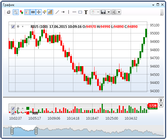Uncheck the green volume series checkbox
167x140 pixels.
[x=13, y=108]
